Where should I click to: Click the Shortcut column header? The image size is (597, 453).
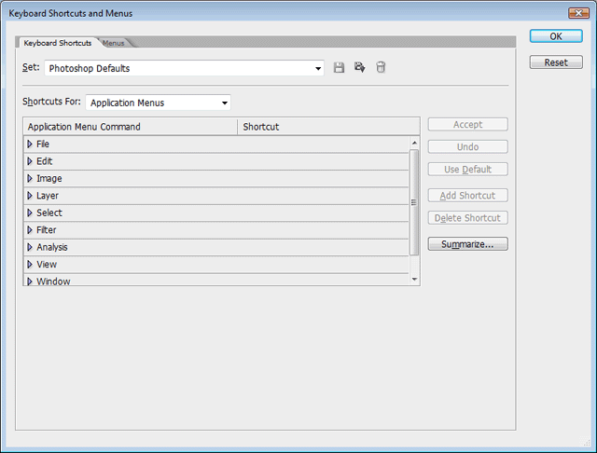click(x=329, y=127)
